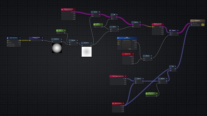Select the World Space Camera Pos node title
The width and height of the screenshot is (207, 116).
click(x=118, y=76)
